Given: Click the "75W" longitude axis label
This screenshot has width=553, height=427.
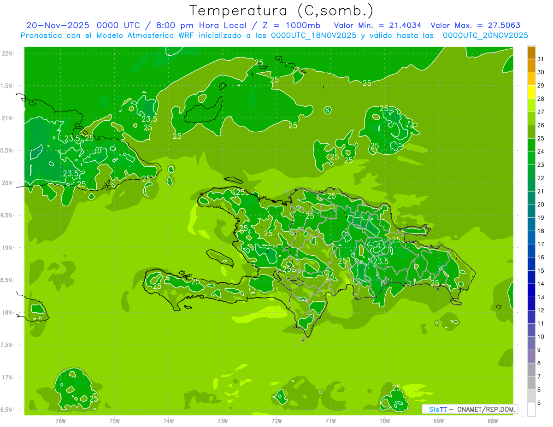Looking at the screenshot, I should [115, 421].
